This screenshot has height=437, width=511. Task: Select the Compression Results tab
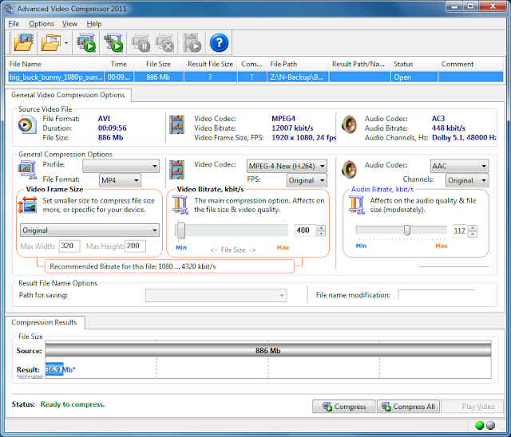(44, 322)
